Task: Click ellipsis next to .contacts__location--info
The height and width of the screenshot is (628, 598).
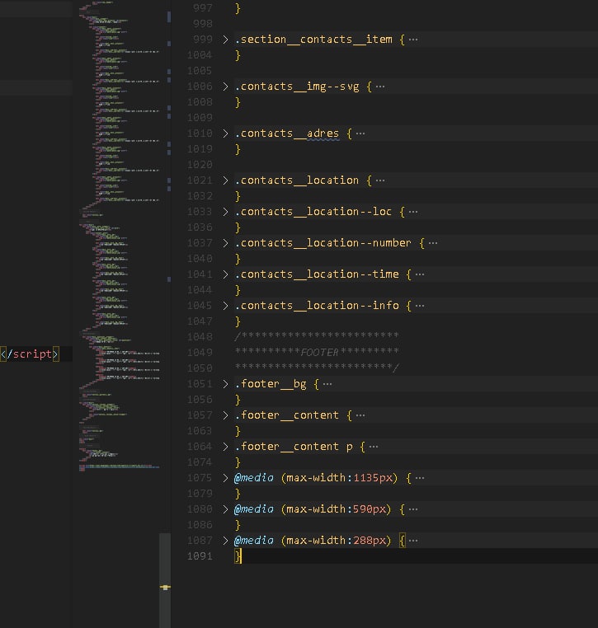Action: pyautogui.click(x=420, y=306)
